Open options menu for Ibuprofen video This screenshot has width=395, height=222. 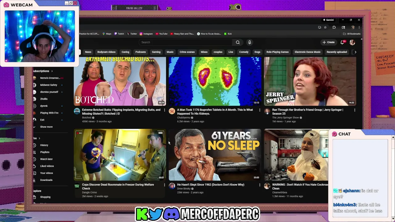point(260,110)
